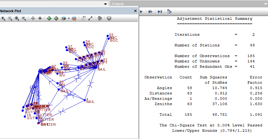Click the cube with red lock icon

click(x=74, y=19)
